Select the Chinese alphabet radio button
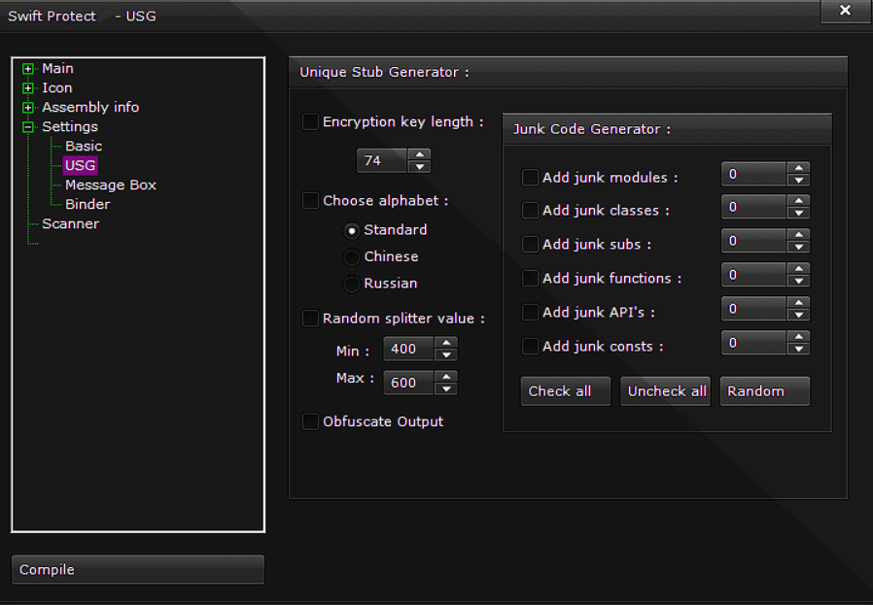 [351, 257]
